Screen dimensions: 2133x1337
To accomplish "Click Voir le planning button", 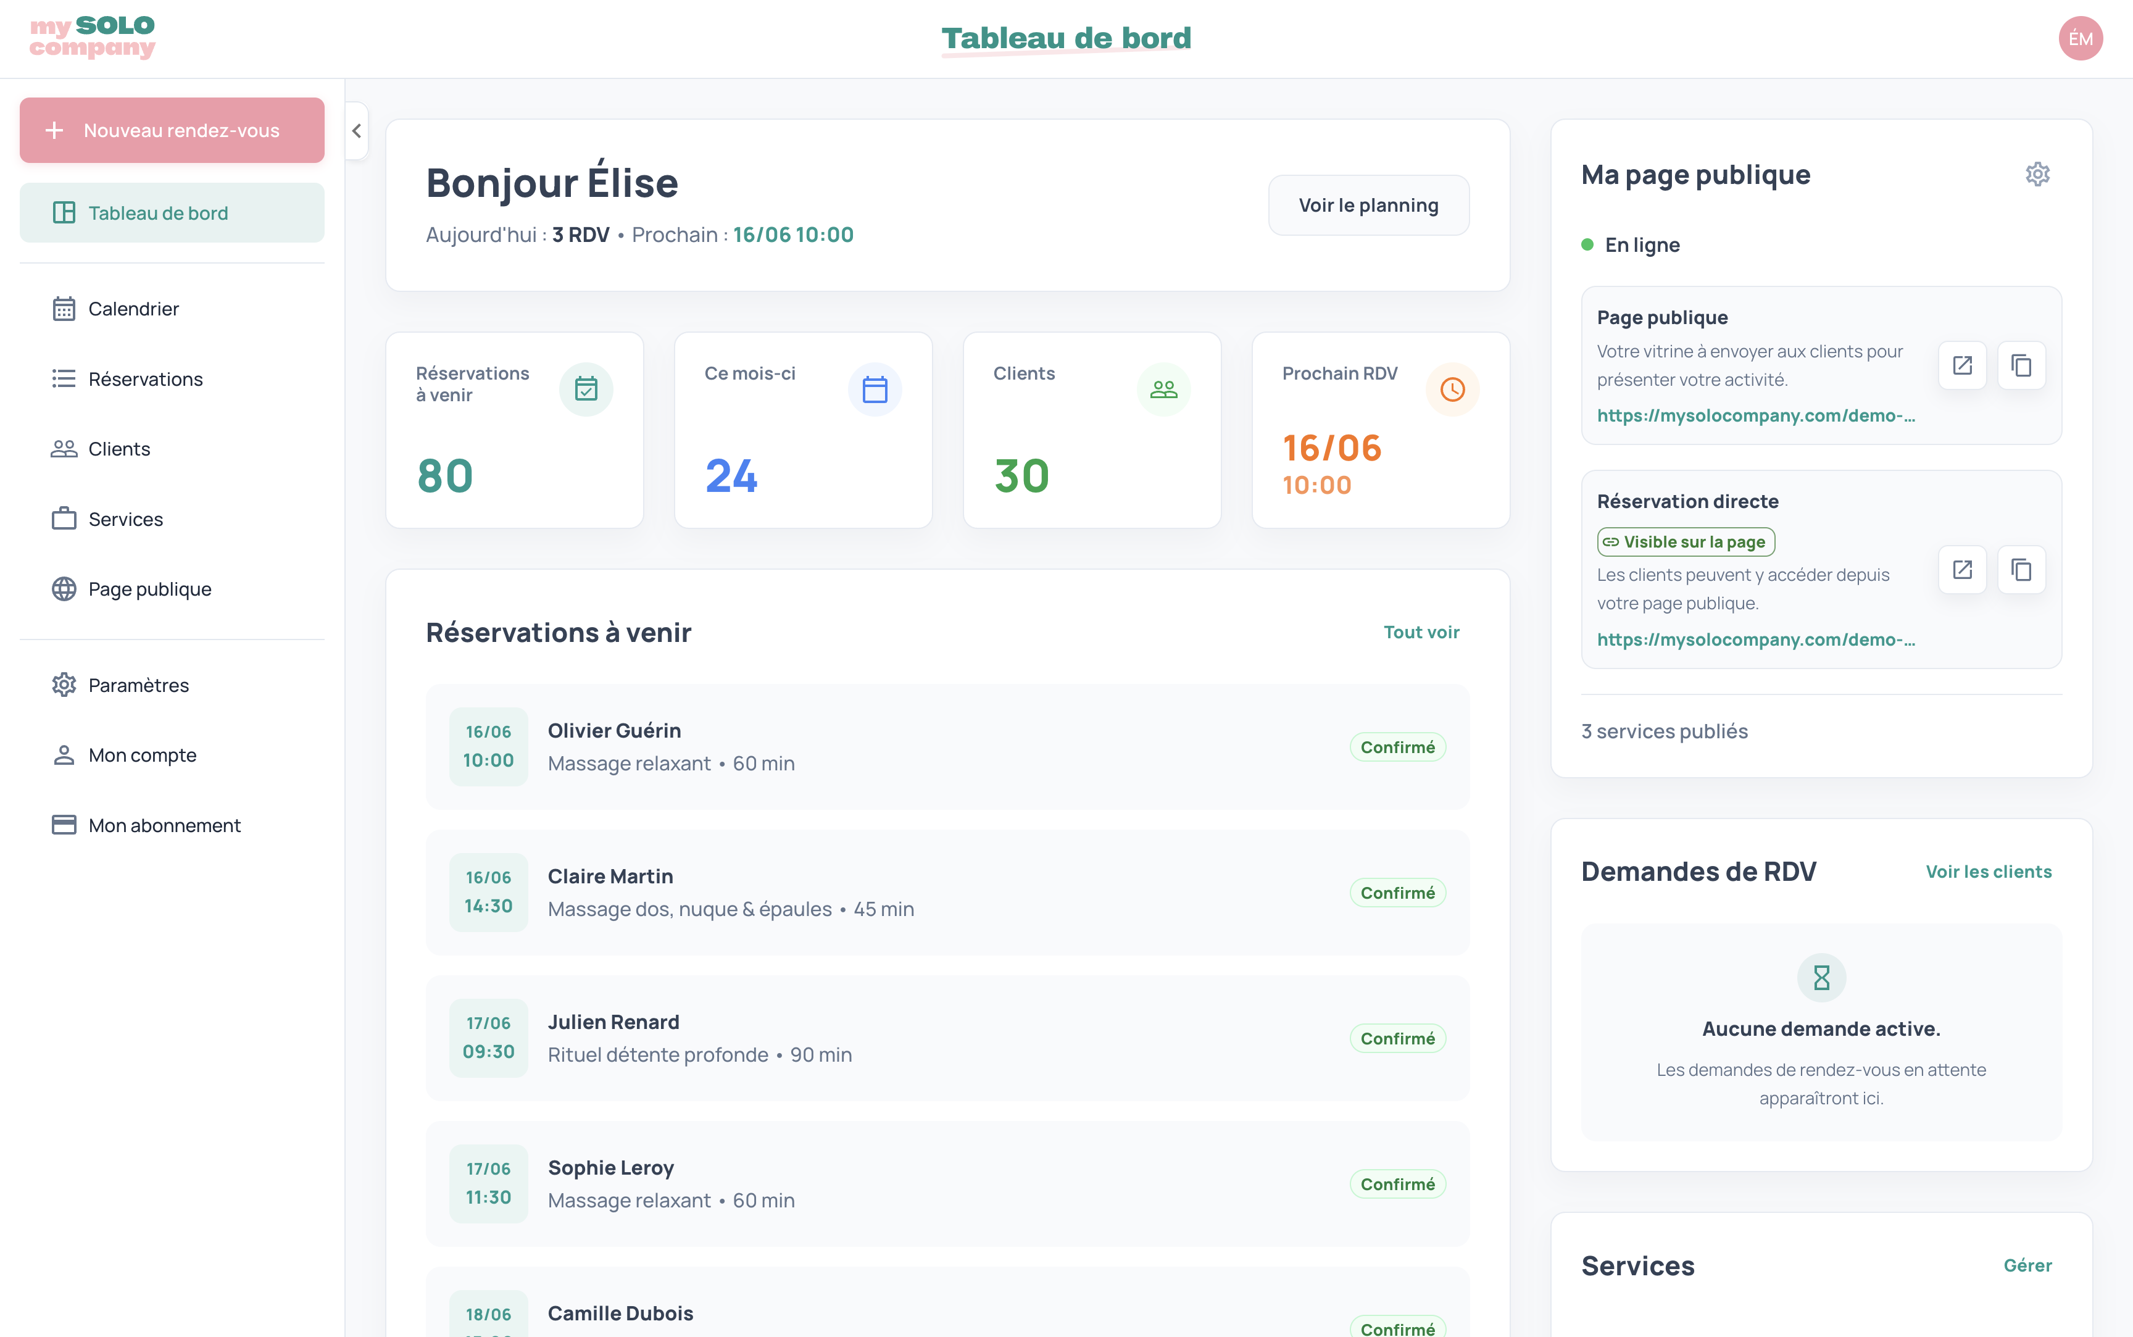I will pos(1368,205).
